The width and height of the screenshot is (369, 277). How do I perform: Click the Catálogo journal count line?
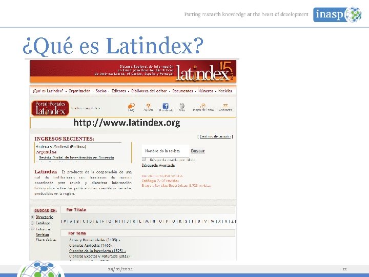point(160,181)
